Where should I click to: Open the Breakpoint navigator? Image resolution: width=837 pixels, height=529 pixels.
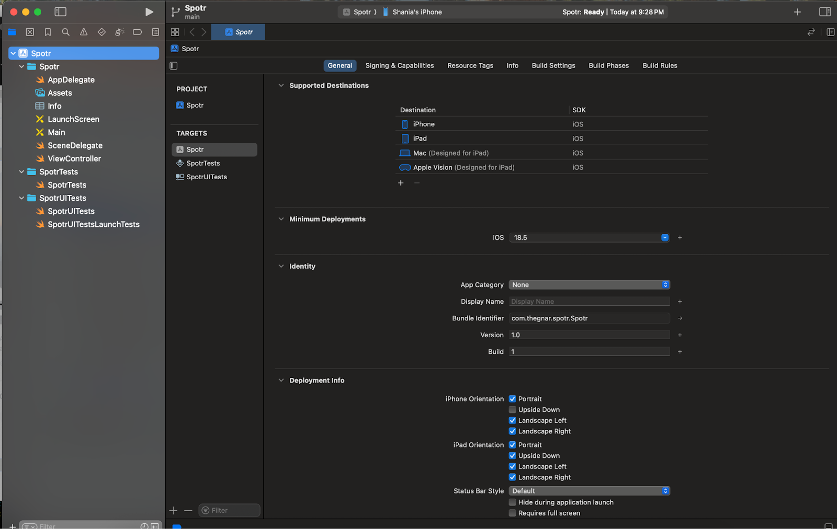pos(138,32)
